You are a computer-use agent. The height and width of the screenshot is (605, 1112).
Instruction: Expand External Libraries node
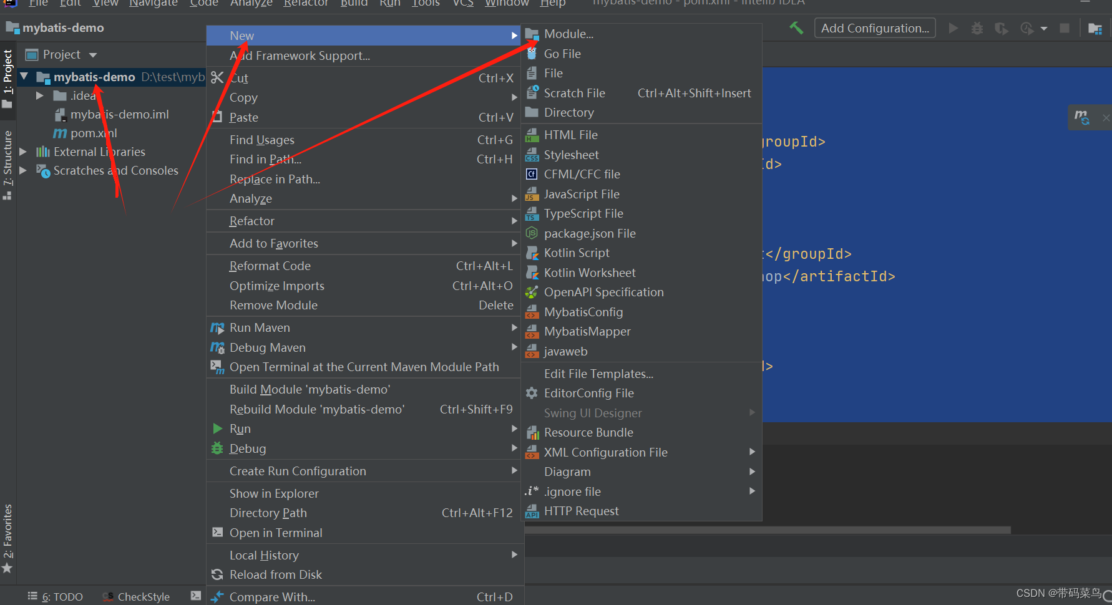coord(23,152)
